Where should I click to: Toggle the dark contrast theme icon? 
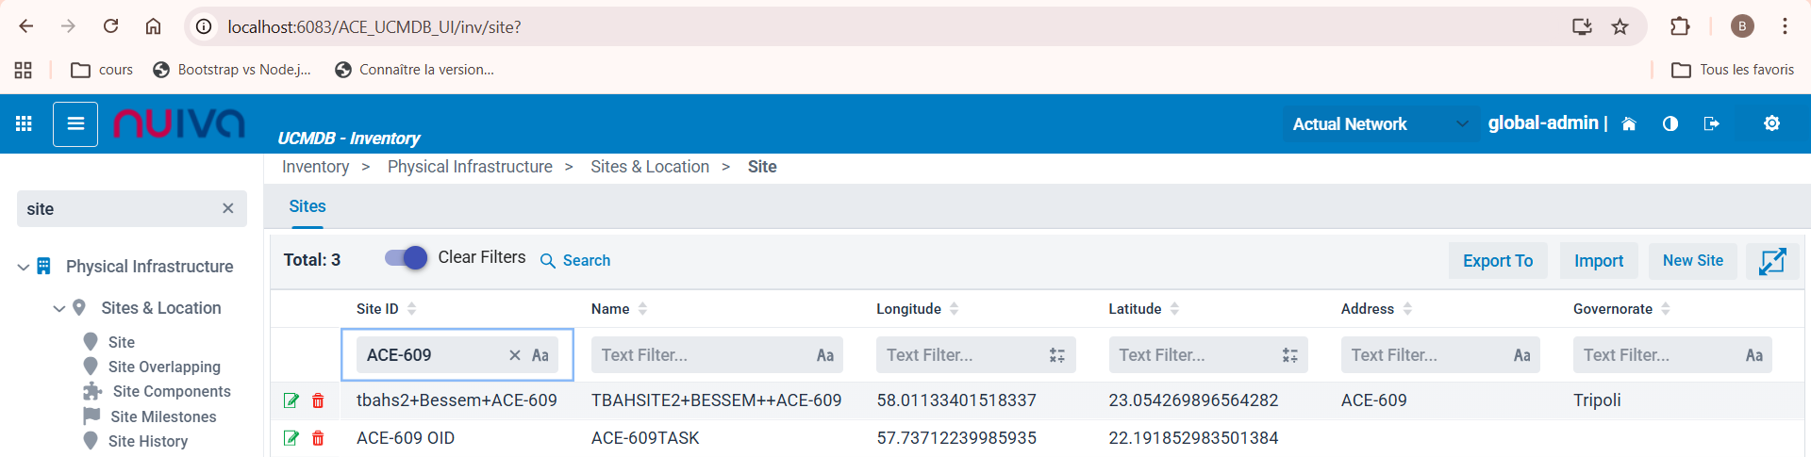coord(1670,124)
